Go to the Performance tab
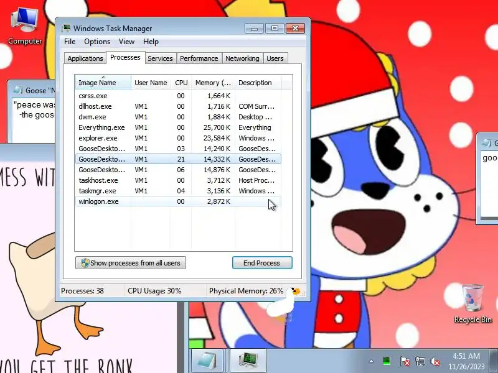 tap(199, 58)
